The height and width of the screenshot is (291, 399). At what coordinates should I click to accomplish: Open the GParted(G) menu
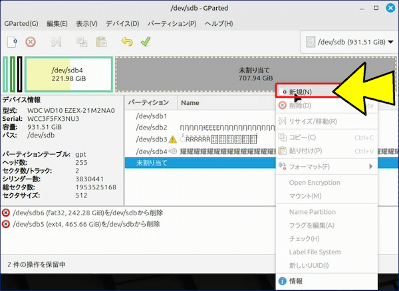point(21,23)
